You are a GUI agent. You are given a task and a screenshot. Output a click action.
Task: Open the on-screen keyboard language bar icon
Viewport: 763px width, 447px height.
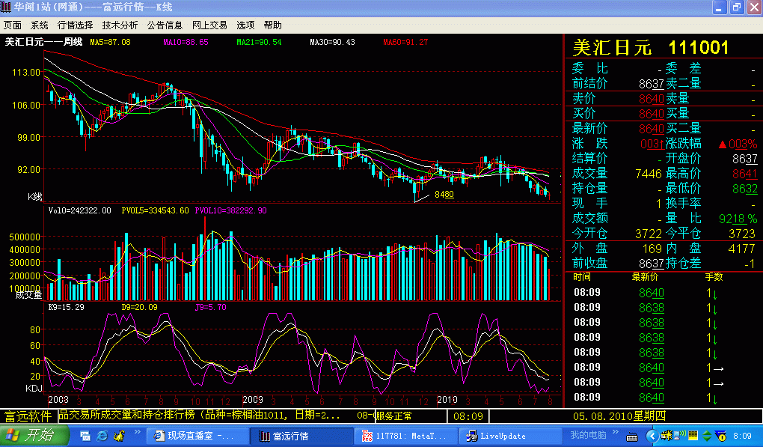point(632,437)
